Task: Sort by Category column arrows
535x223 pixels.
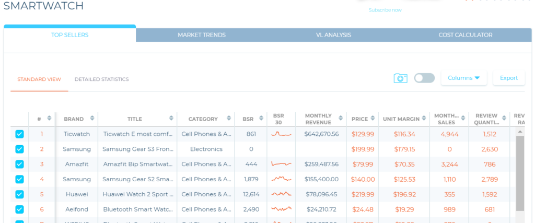Action: [x=229, y=119]
